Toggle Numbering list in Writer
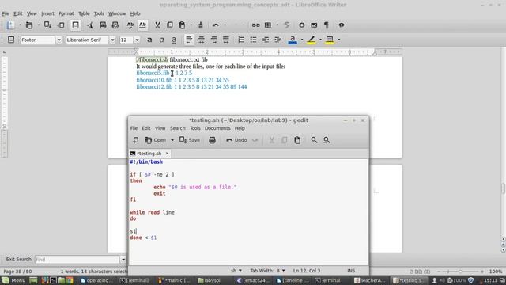The height and width of the screenshot is (285, 506). click(241, 40)
